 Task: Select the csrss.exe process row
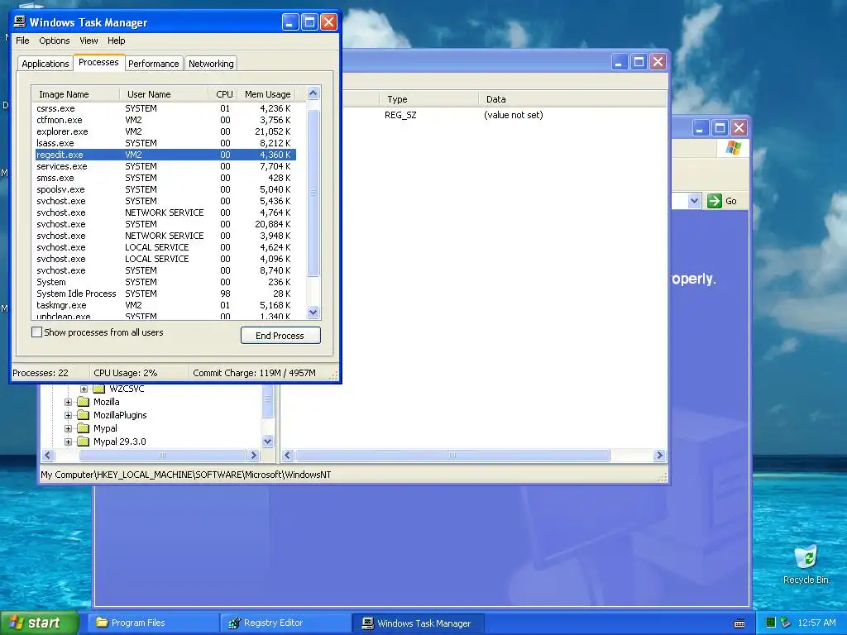click(165, 108)
